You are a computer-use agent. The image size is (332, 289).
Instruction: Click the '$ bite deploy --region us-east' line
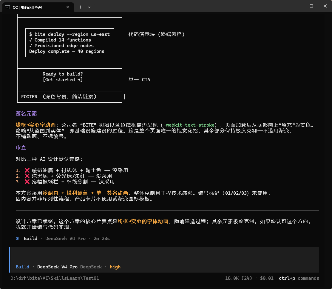point(70,34)
